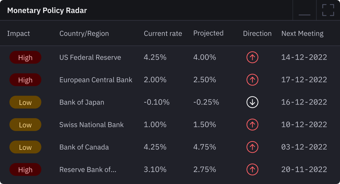Click the Reserve Bank row direction arrow
340x184 pixels.
coord(252,170)
